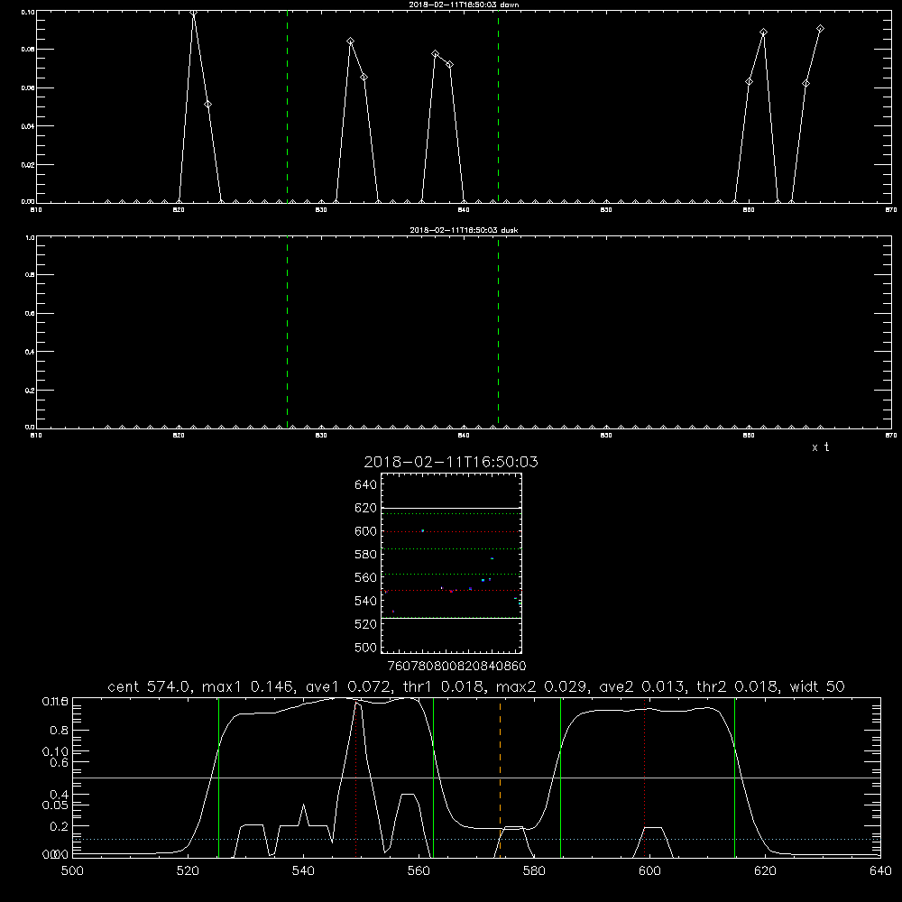Click the x-axis label 500 of bottom plot
The image size is (902, 902).
click(x=72, y=871)
